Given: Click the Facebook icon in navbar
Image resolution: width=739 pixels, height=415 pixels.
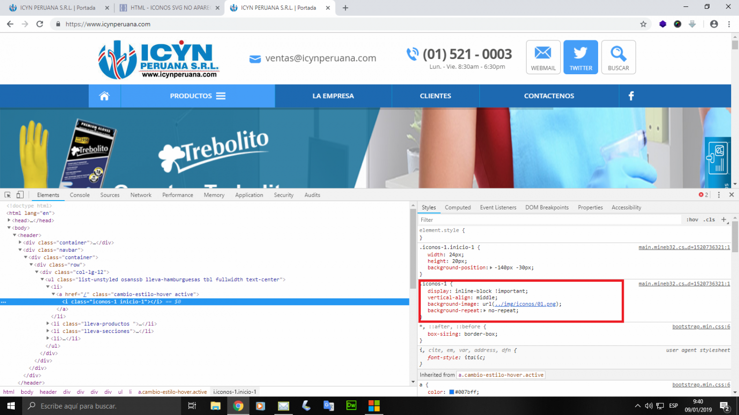Looking at the screenshot, I should coord(631,96).
